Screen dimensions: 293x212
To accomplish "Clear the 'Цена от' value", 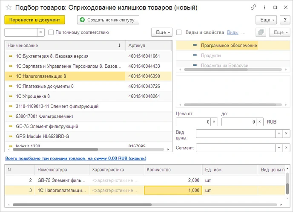I will pos(214,122).
